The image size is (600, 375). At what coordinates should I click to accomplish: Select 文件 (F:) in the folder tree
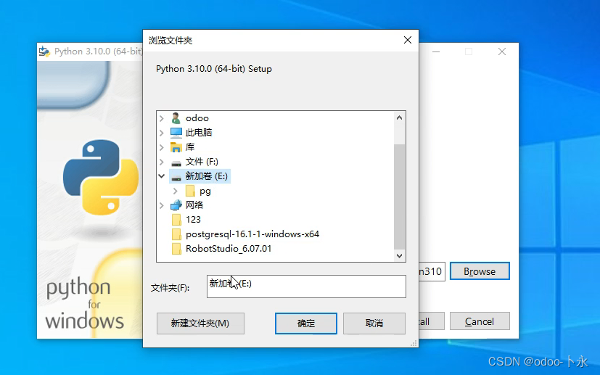[x=202, y=162]
